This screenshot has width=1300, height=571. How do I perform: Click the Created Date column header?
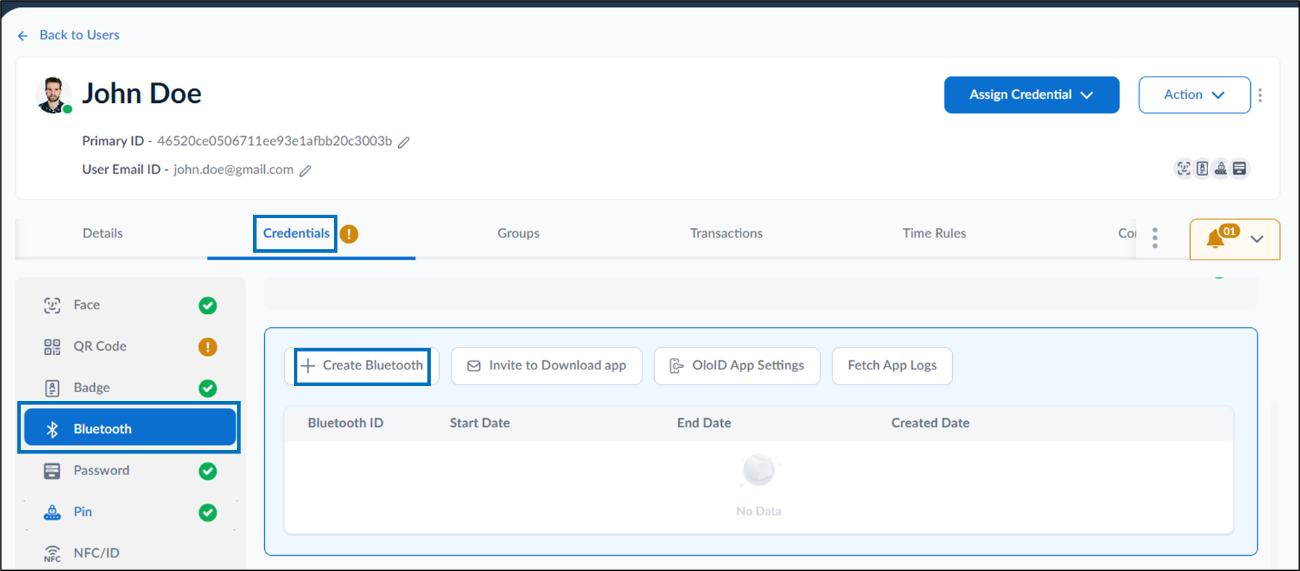tap(930, 423)
